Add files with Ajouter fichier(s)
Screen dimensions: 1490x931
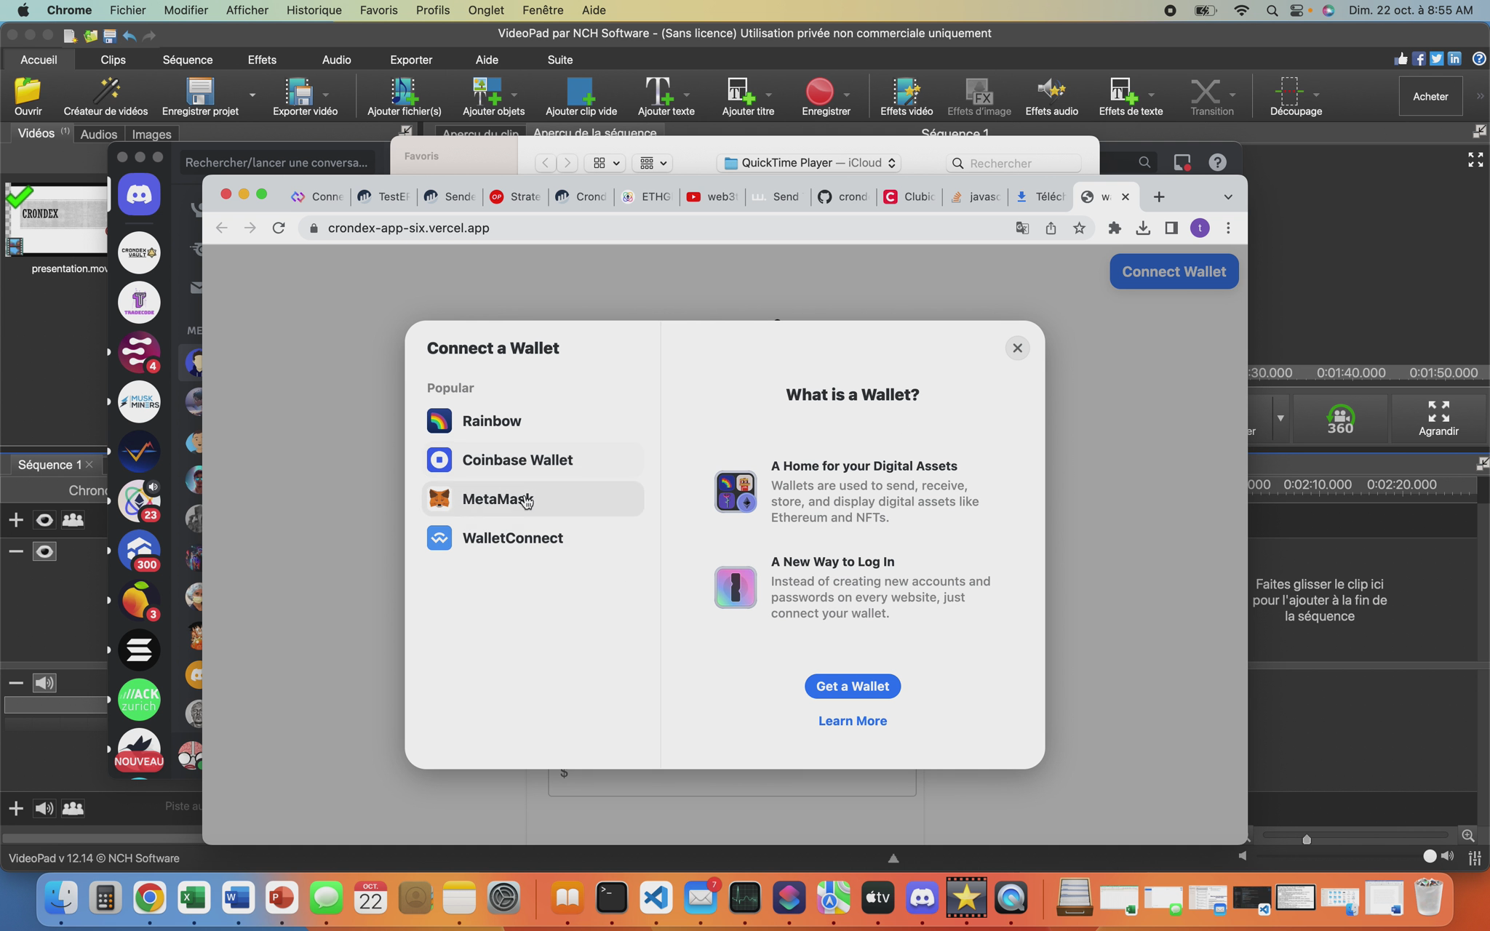tap(404, 95)
